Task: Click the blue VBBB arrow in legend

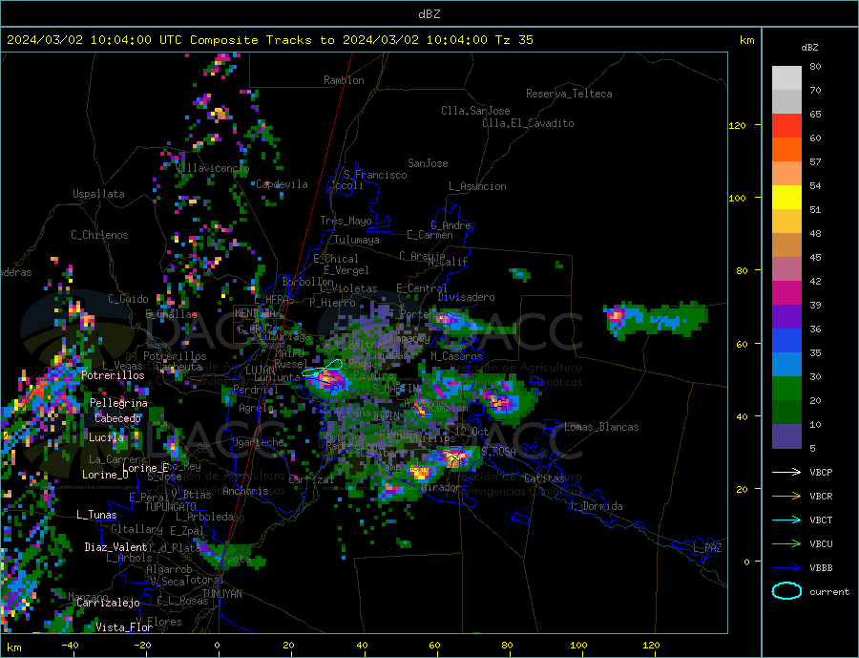Action: 786,568
